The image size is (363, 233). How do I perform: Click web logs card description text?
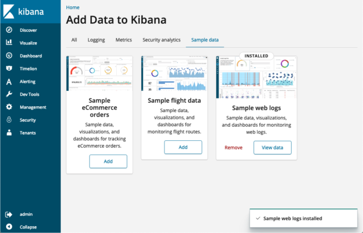coord(256,125)
